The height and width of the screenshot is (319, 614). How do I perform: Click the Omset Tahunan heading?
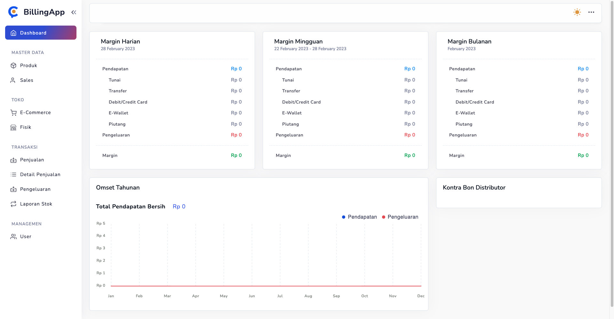(118, 188)
